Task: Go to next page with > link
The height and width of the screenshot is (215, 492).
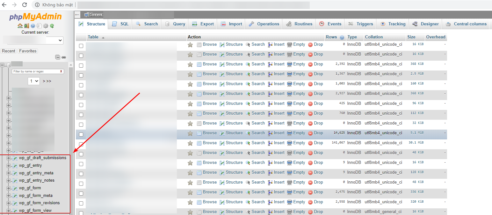Action: 44,81
